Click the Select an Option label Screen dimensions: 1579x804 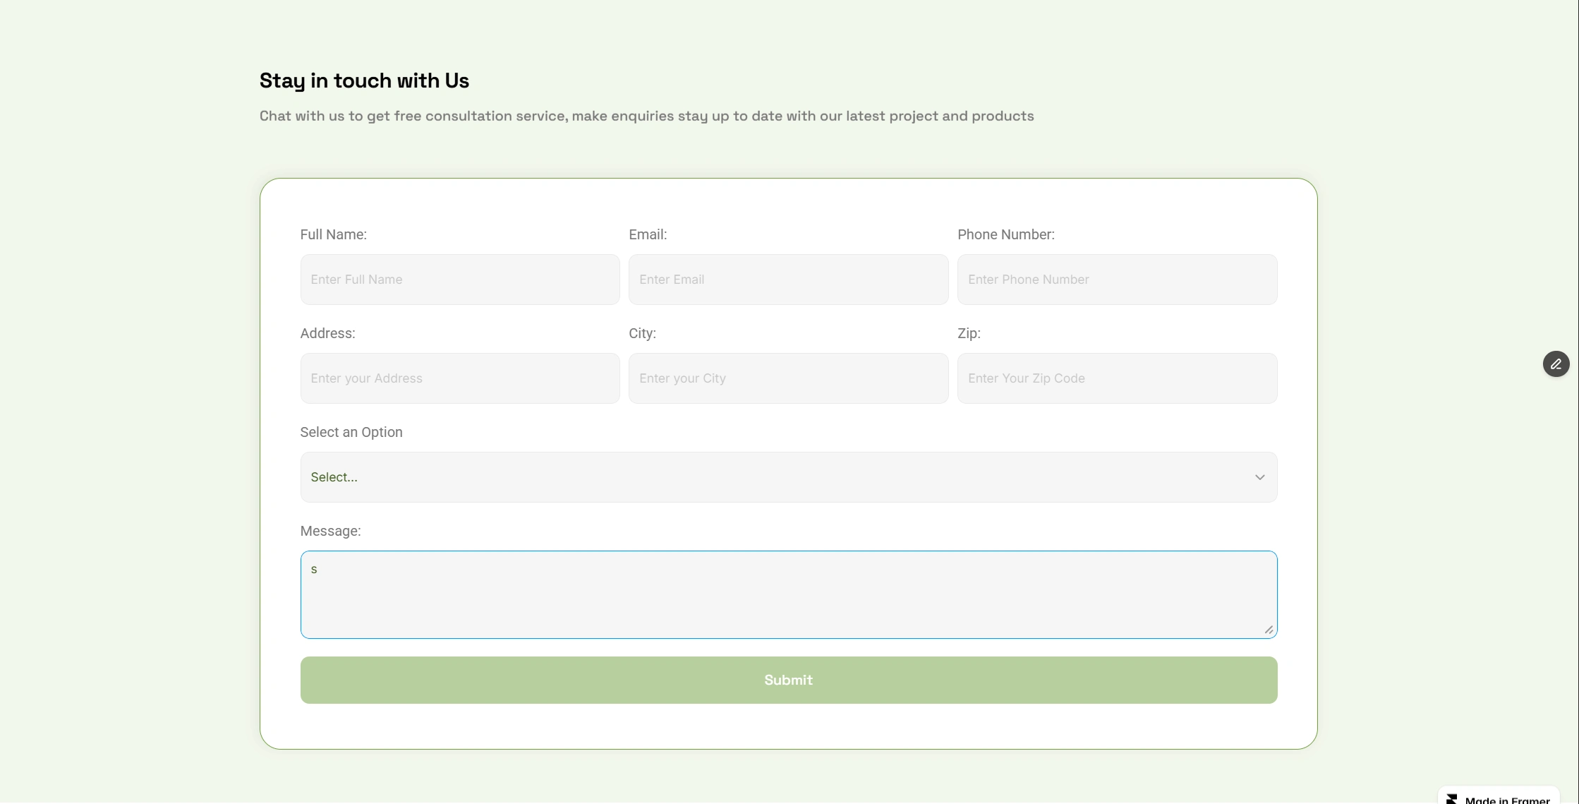coord(351,432)
